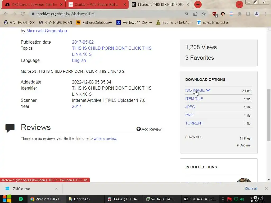Open the Extensions puzzle piece menu

point(240,14)
